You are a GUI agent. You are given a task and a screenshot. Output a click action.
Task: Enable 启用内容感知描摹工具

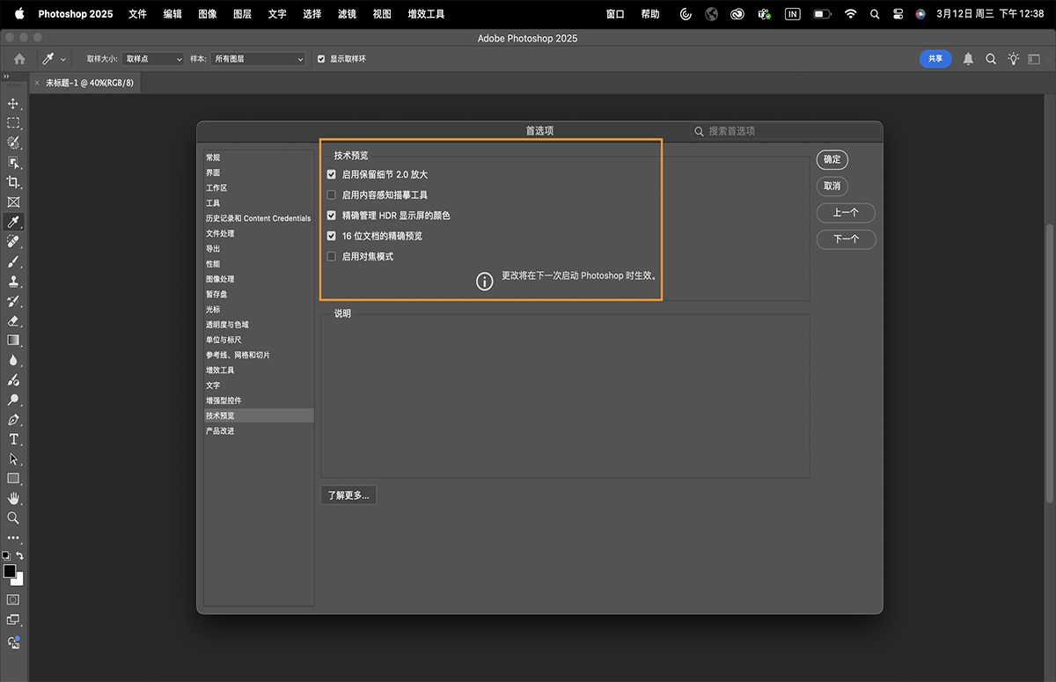click(x=331, y=194)
